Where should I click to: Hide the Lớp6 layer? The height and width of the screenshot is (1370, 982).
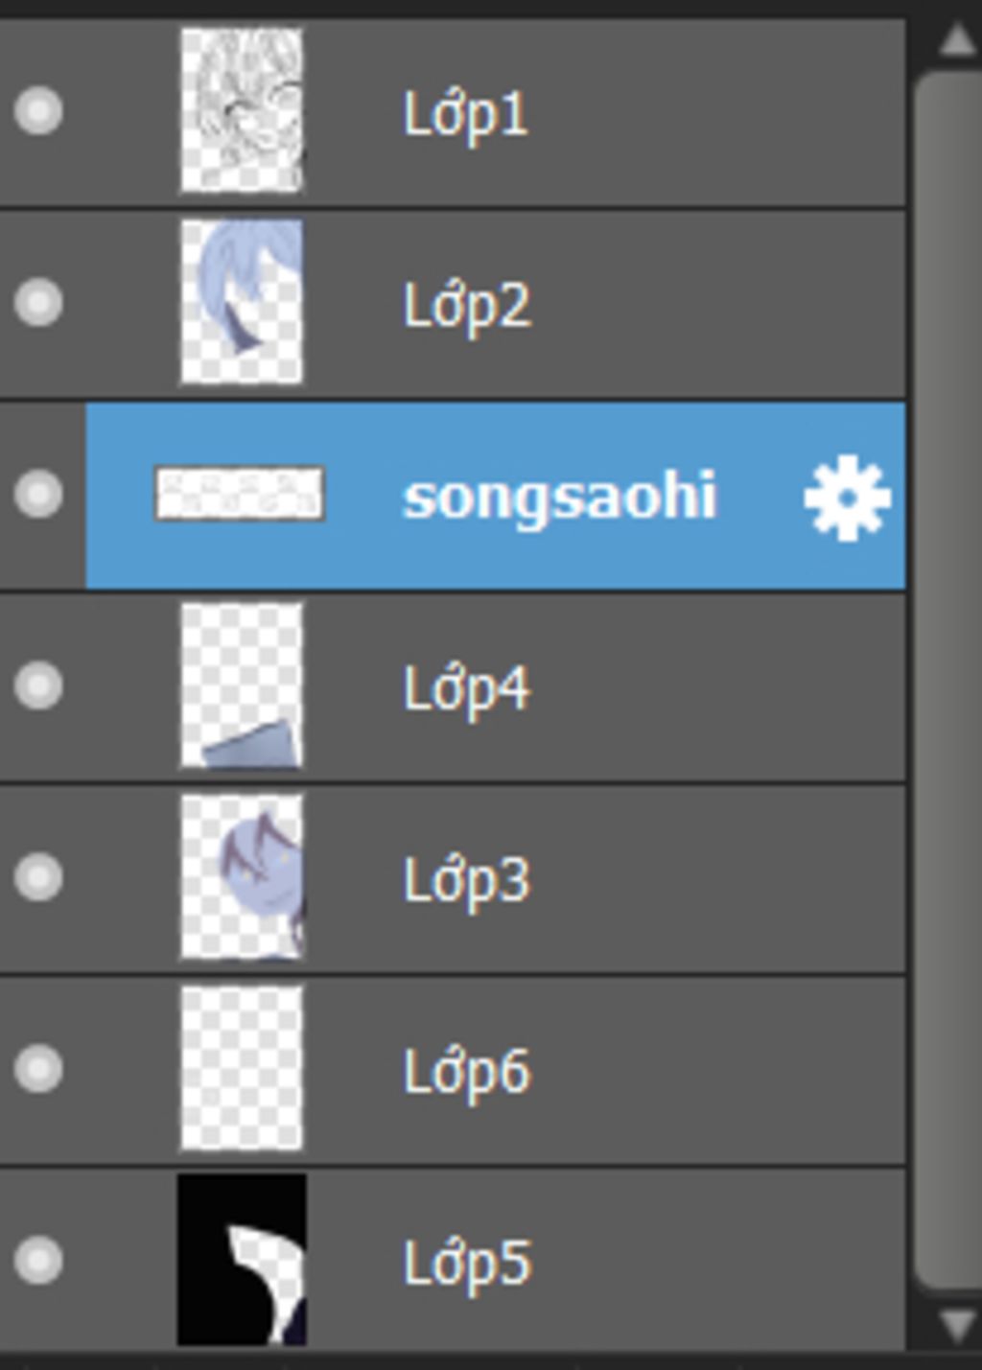point(39,1068)
